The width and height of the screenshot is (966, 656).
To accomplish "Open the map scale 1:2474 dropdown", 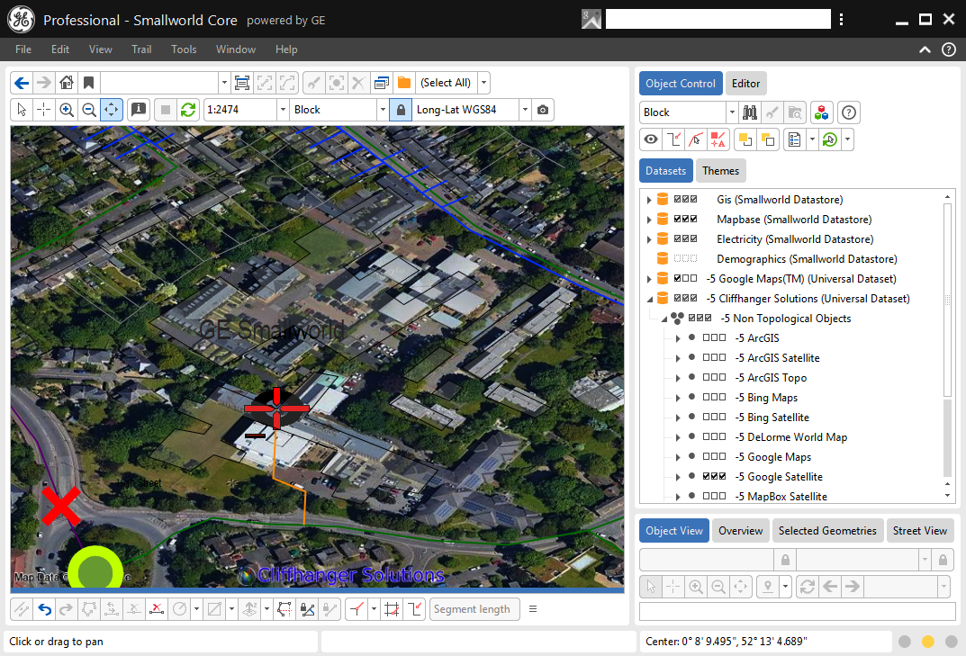I will pyautogui.click(x=283, y=110).
